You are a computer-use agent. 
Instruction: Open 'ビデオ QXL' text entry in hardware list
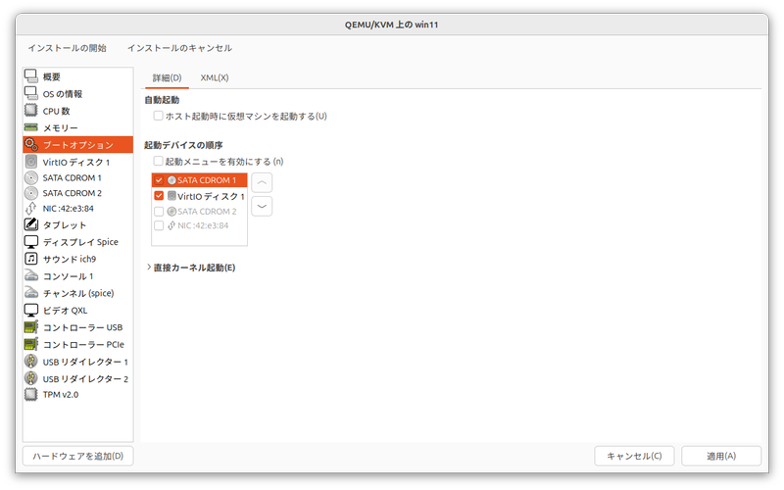(65, 311)
